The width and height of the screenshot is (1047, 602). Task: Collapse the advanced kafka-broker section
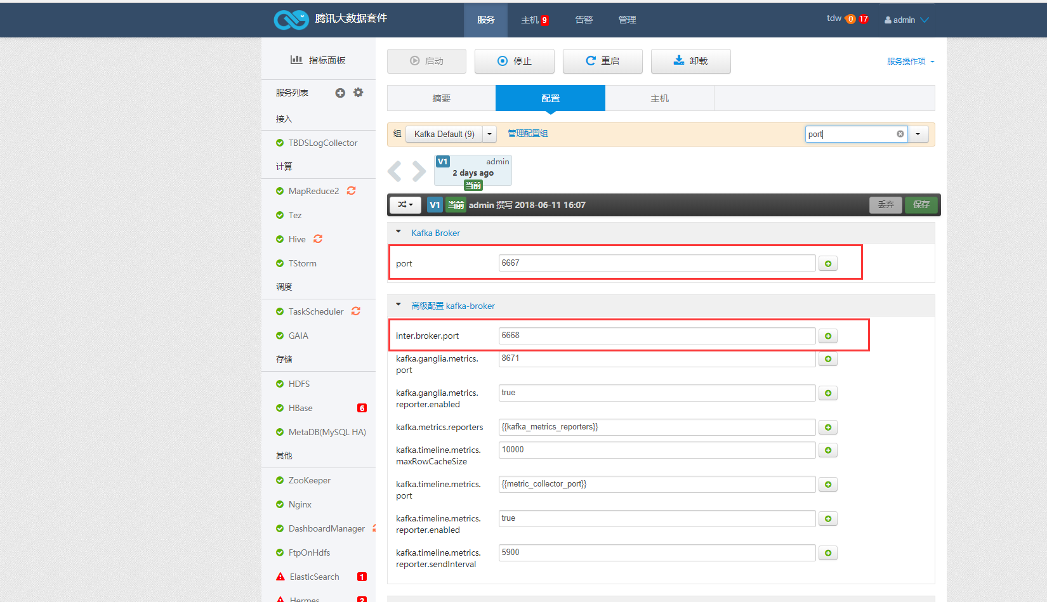coord(398,305)
